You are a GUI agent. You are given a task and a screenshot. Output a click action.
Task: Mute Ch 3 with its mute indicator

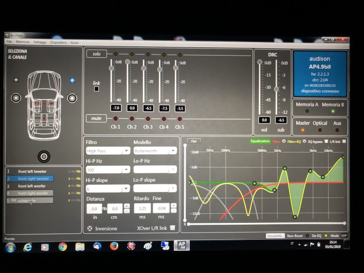(x=147, y=119)
